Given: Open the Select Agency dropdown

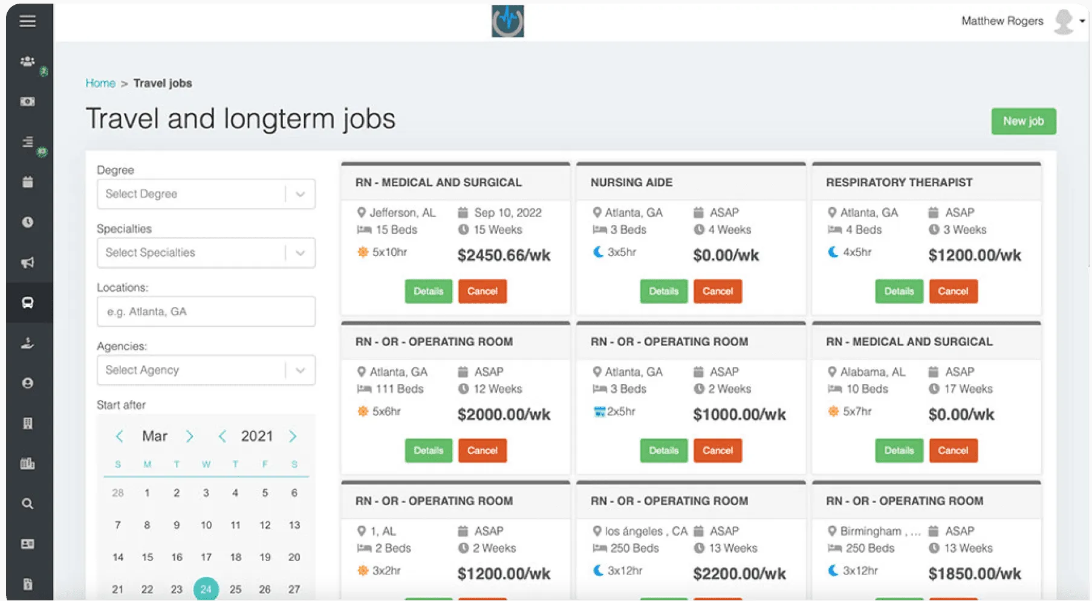Looking at the screenshot, I should click(x=206, y=370).
